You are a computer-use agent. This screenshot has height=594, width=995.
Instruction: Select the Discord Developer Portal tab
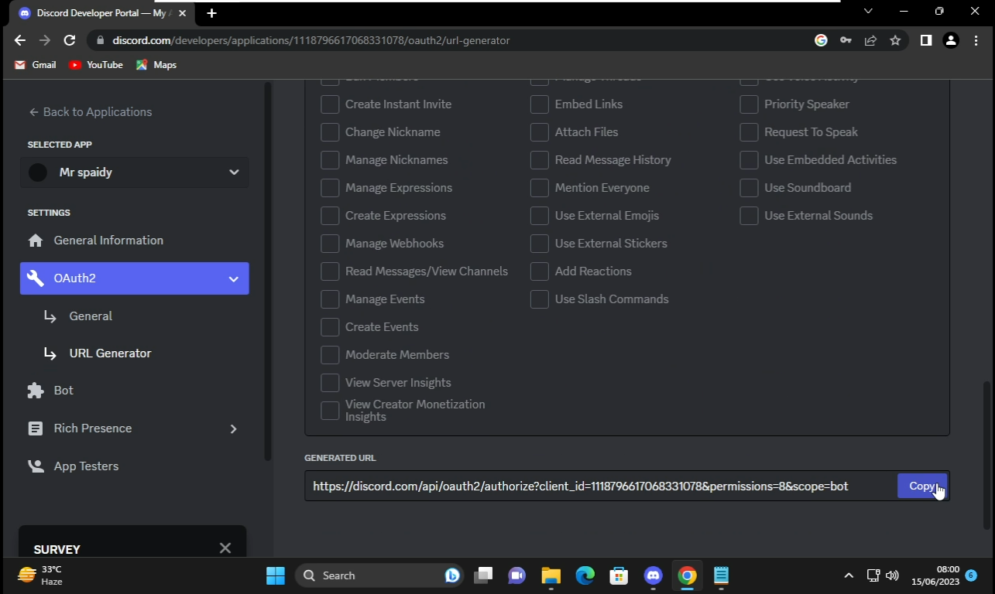coord(101,13)
